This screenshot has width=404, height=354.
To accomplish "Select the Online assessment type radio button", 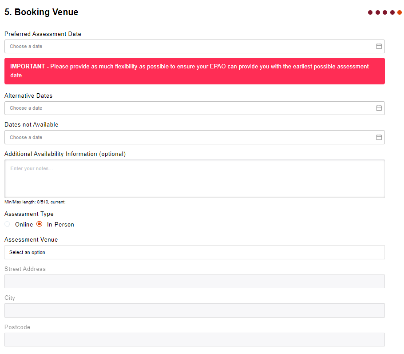I will (7, 224).
